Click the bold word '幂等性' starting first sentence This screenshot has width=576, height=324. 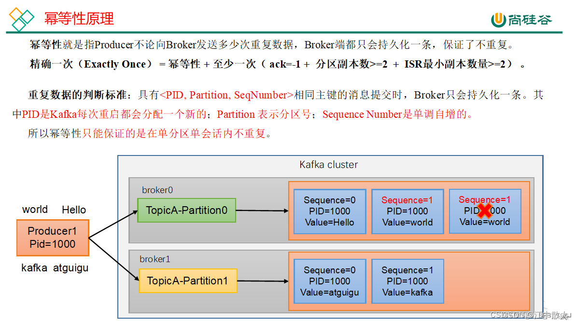tap(45, 45)
